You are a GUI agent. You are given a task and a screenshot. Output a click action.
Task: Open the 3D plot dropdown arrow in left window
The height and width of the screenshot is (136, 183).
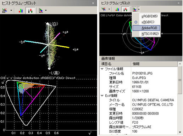[x=11, y=11]
